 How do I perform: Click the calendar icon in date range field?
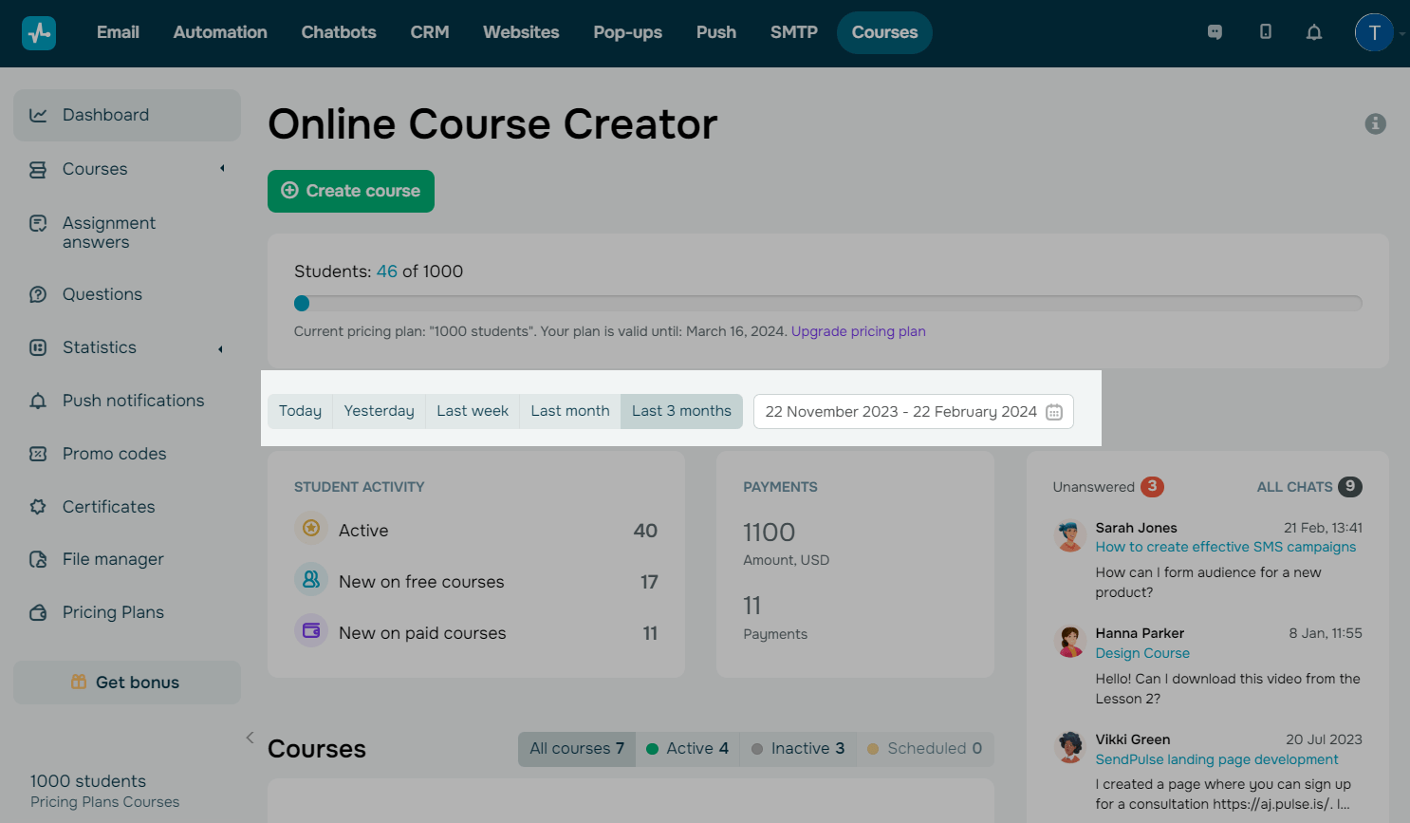click(1054, 412)
